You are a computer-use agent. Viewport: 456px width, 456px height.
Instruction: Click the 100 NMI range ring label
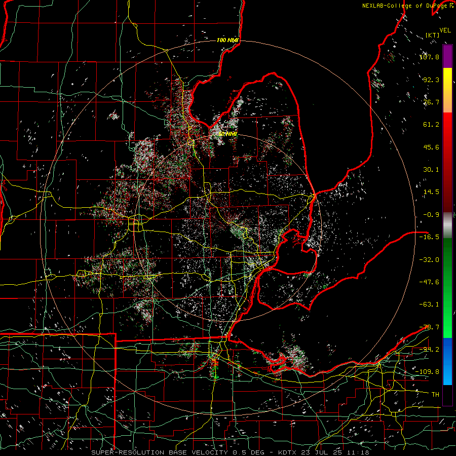click(227, 40)
